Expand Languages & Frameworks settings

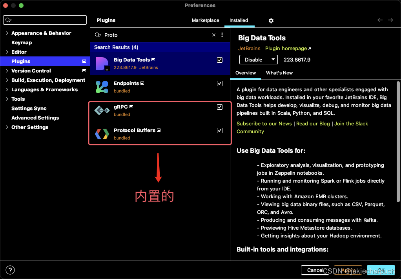pyautogui.click(x=7, y=90)
